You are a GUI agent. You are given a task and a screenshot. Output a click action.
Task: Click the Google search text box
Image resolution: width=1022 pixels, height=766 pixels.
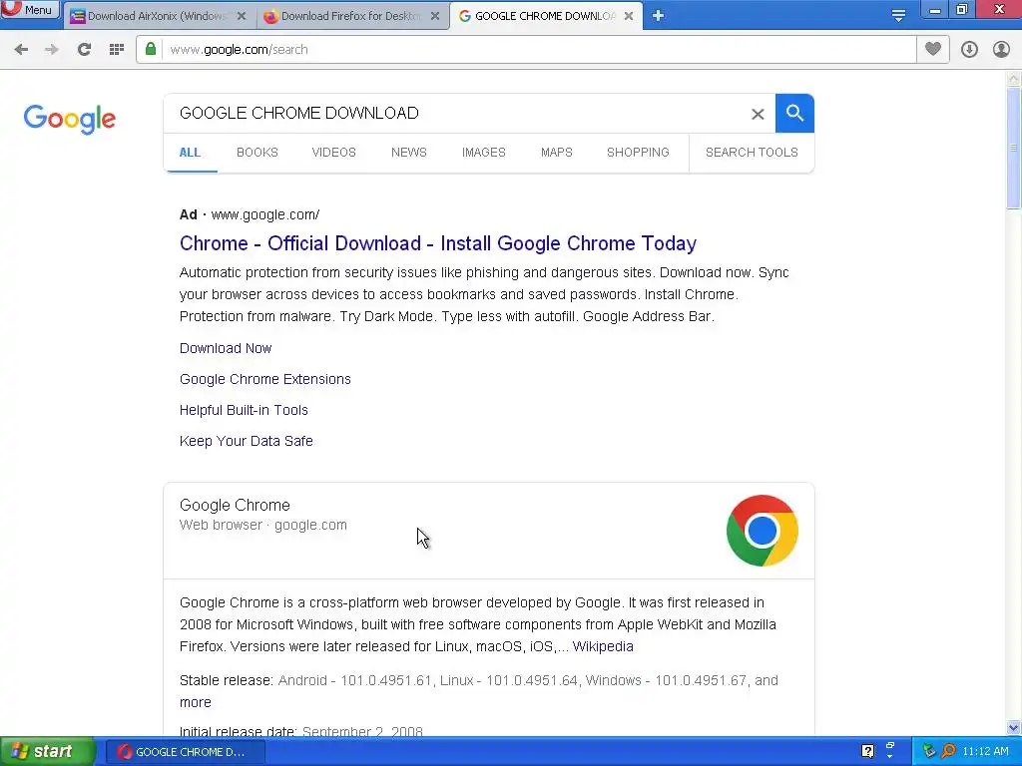456,114
